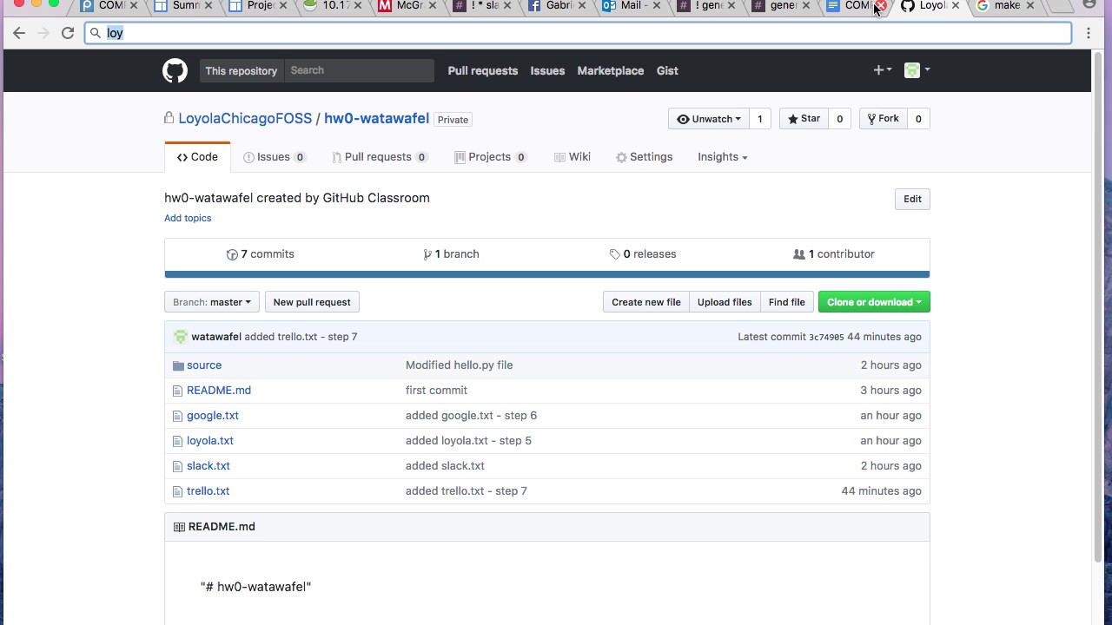Click the Edit description button
1112x625 pixels.
[x=912, y=199]
